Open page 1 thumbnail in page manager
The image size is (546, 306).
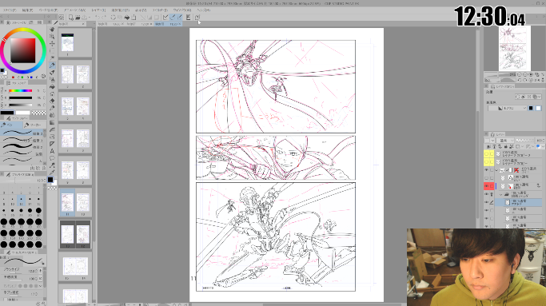[x=68, y=43]
